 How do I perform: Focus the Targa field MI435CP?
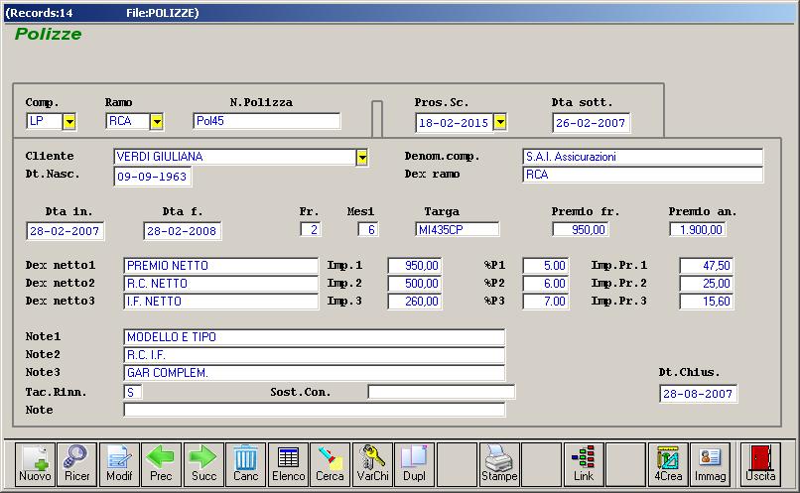(458, 229)
